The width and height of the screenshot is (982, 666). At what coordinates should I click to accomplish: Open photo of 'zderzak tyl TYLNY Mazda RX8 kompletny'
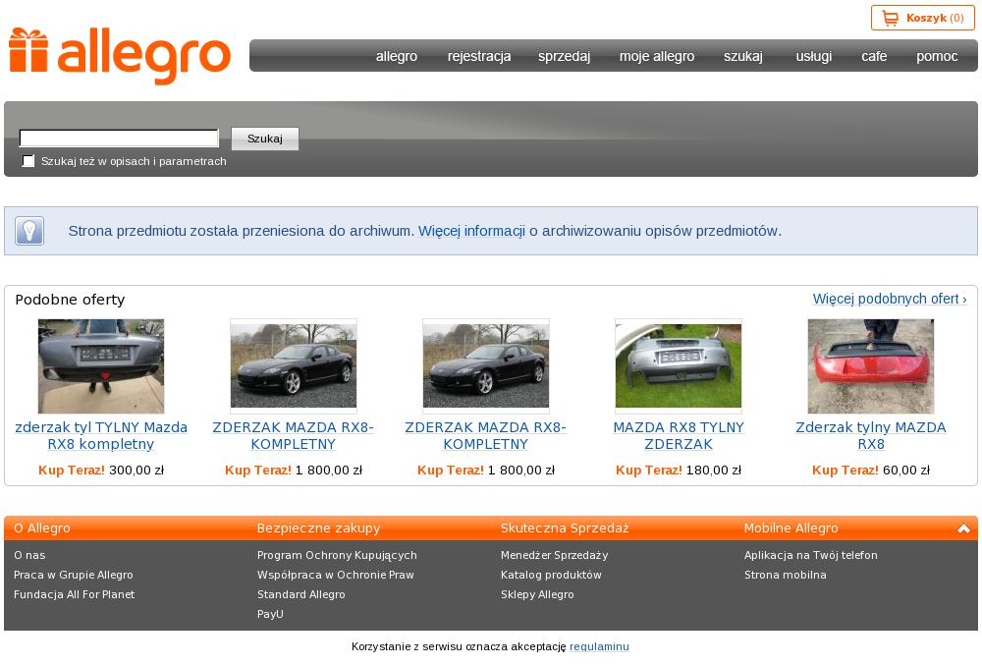tap(101, 365)
